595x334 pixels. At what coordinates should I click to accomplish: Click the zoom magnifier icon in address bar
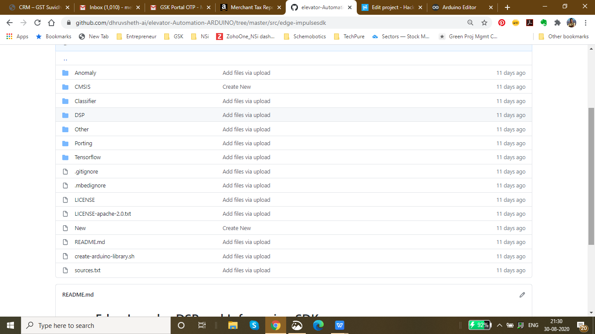coord(470,23)
